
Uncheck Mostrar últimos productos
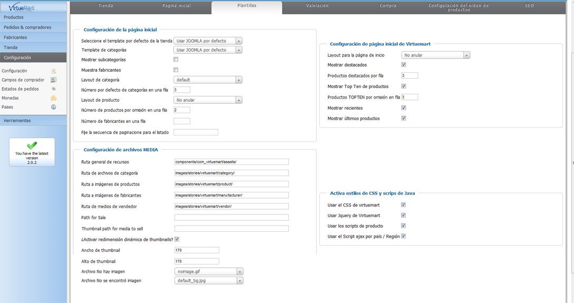point(403,118)
